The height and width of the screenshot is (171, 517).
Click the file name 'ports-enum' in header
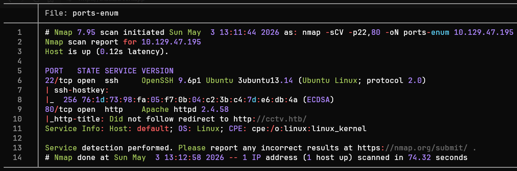coord(96,13)
